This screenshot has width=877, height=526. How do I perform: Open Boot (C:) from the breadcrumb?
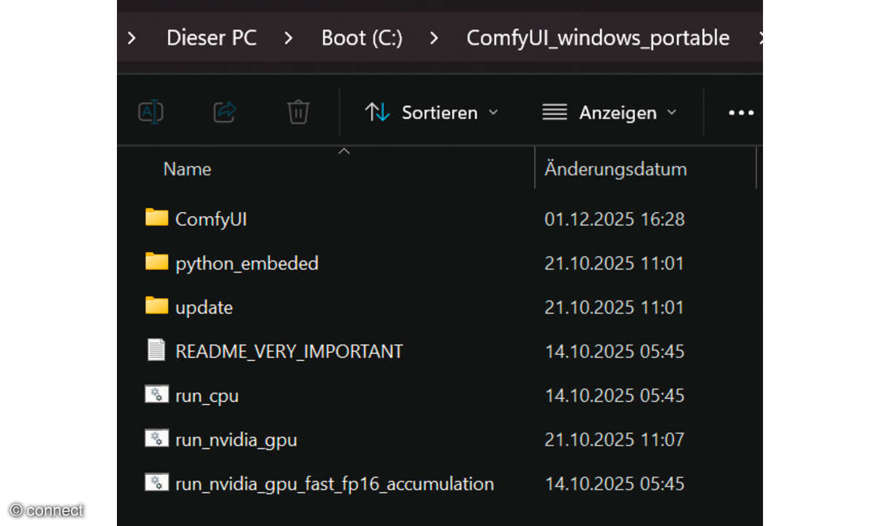362,38
